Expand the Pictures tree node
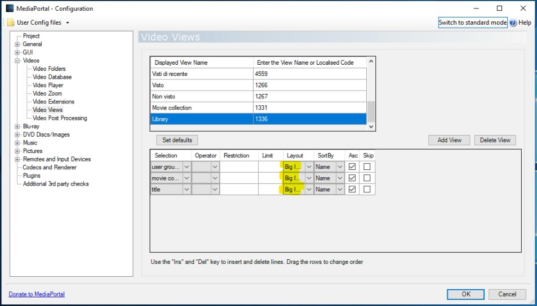The image size is (537, 306). pyautogui.click(x=17, y=151)
